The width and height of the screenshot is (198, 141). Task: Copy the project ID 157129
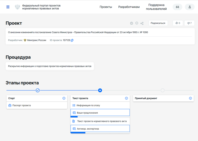coord(72,40)
